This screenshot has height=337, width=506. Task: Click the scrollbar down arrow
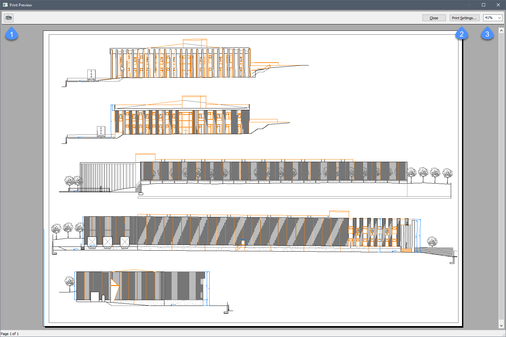click(x=501, y=326)
